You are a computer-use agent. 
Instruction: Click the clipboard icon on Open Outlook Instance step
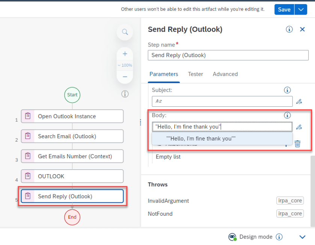pyautogui.click(x=27, y=116)
